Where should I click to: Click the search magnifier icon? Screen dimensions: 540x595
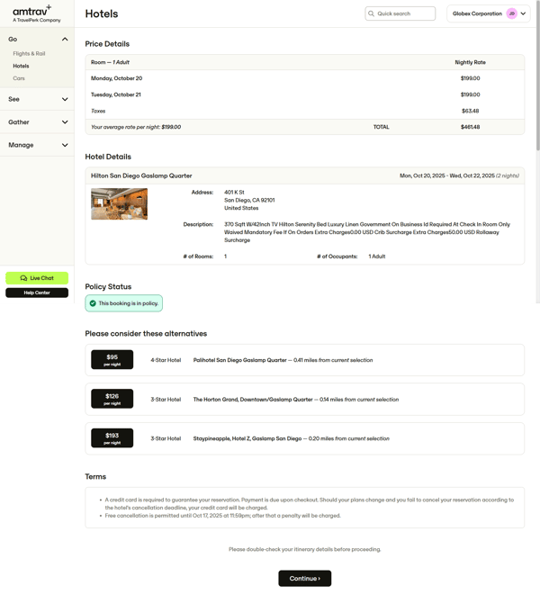[x=371, y=14]
